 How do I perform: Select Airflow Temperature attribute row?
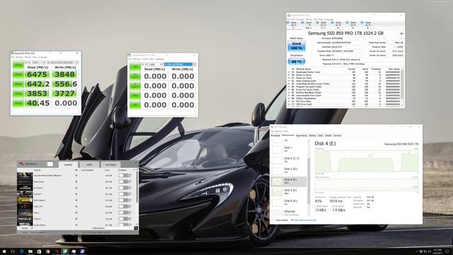tap(344, 98)
